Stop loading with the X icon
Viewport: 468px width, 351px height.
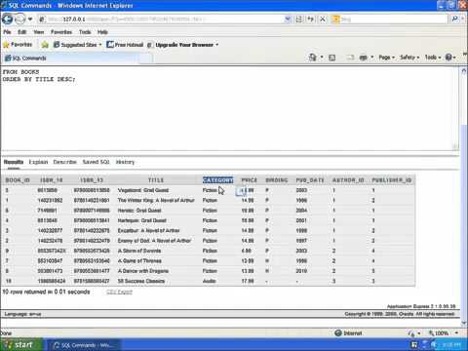tap(323, 19)
